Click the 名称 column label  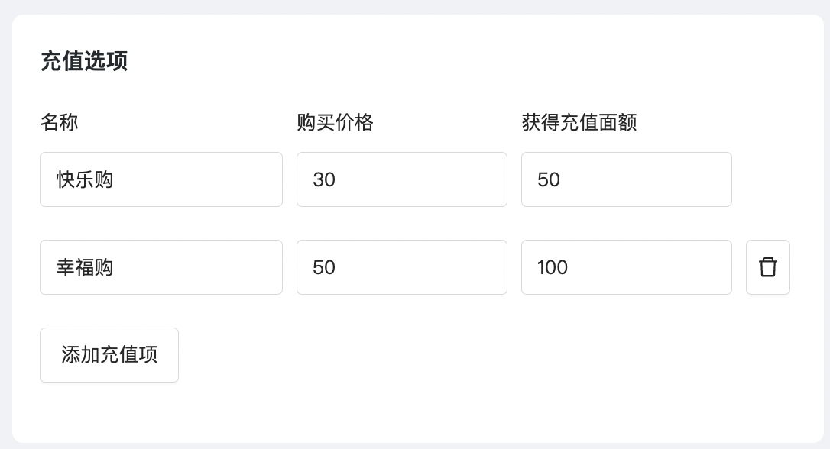click(60, 122)
